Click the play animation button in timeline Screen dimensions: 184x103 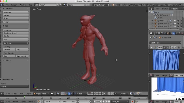click(x=103, y=102)
